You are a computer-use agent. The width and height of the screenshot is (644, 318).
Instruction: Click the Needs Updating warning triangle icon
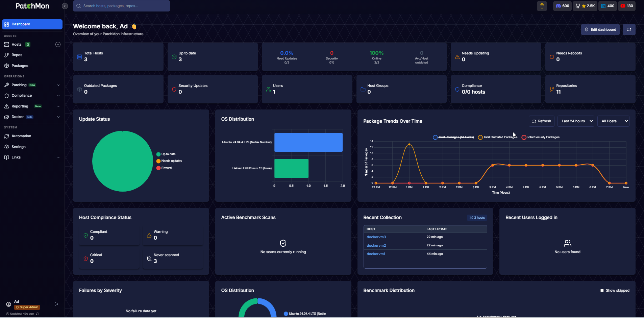tap(457, 57)
